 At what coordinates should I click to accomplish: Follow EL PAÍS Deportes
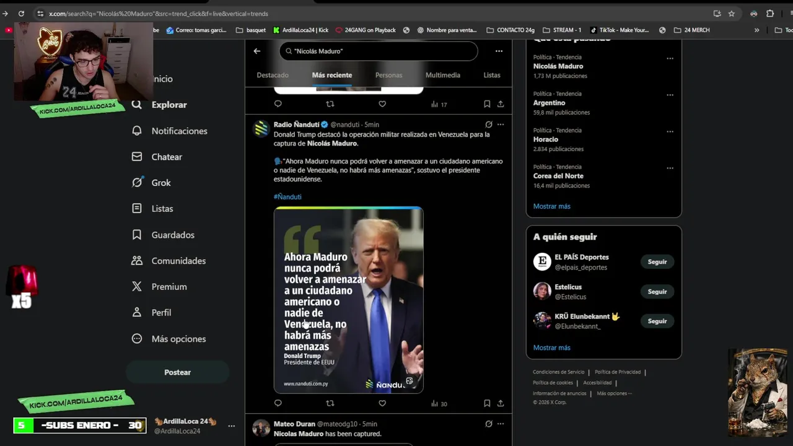(657, 262)
